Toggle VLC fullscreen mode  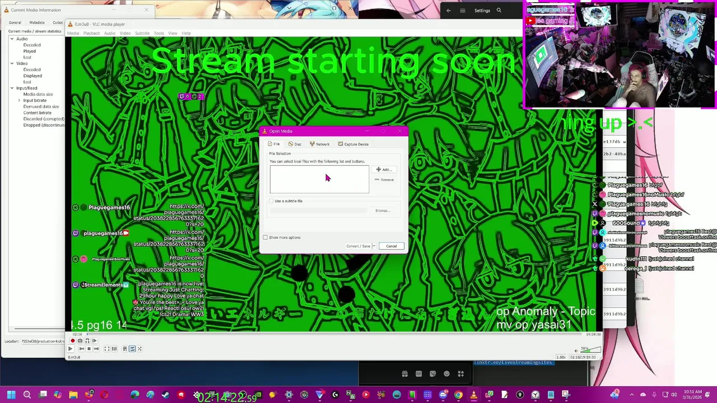point(106,349)
